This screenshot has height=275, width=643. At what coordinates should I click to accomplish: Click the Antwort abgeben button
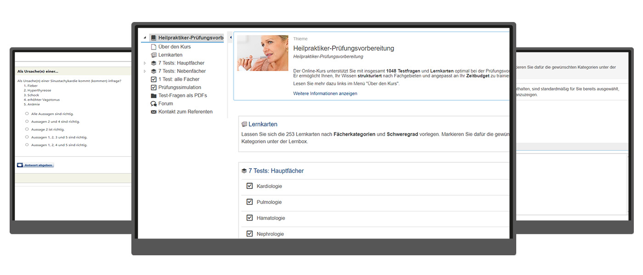(x=35, y=165)
